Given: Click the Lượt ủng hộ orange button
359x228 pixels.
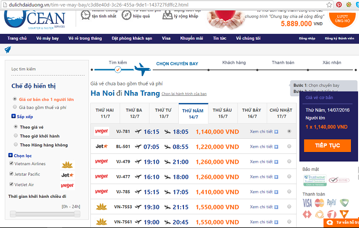Looking at the screenshot, I should coord(342,19).
